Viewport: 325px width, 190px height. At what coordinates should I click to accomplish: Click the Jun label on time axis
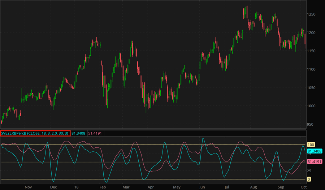pos(202,187)
